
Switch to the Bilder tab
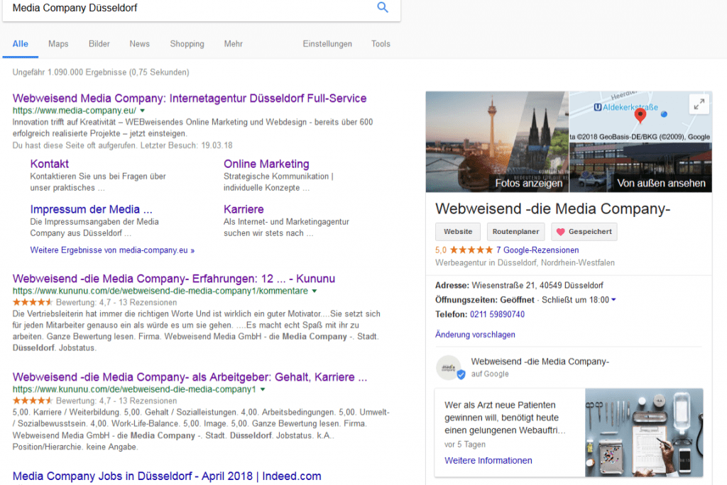pos(99,44)
